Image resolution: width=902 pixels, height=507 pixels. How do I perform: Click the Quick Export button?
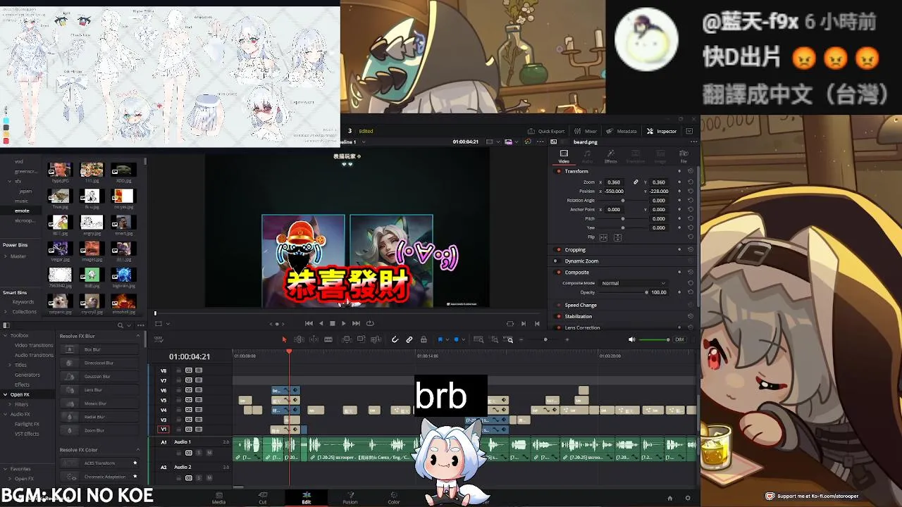[x=546, y=131]
